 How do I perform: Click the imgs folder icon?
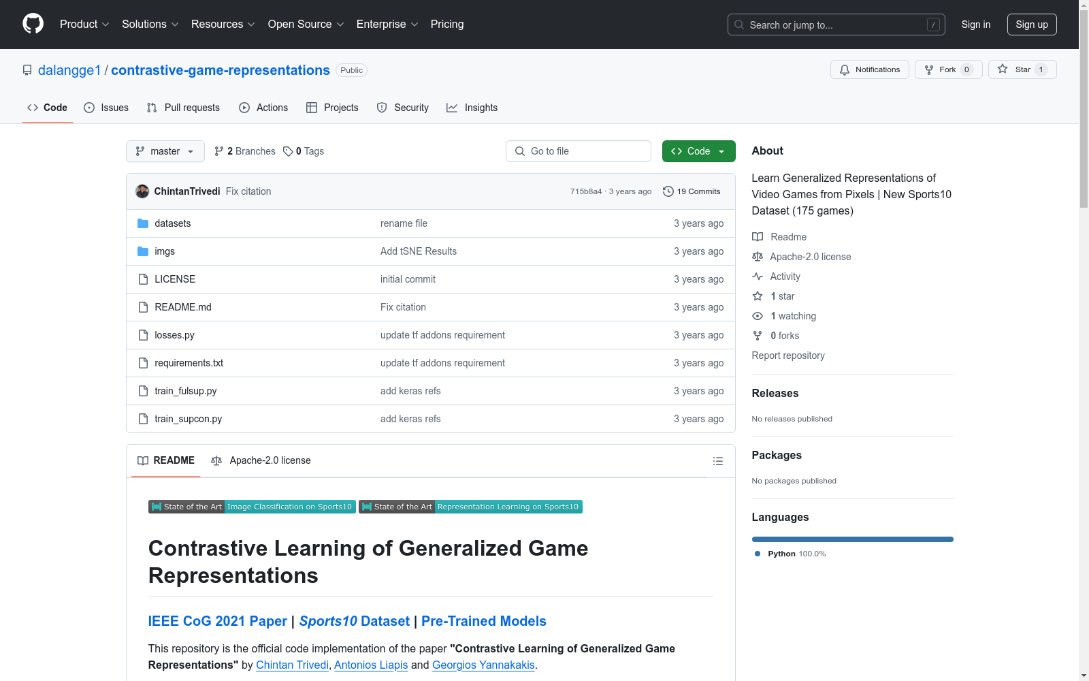[x=143, y=251]
